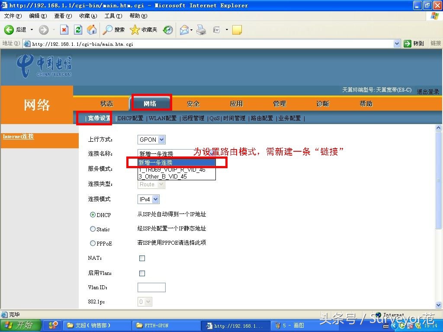Click inside the Vlan ID input field
The width and height of the screenshot is (443, 332).
[x=151, y=287]
